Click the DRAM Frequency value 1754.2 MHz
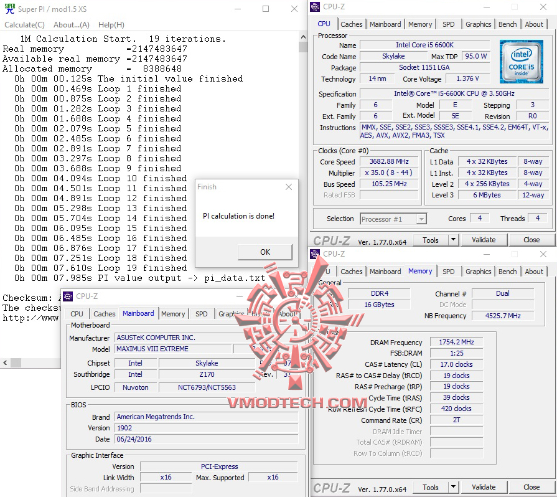Viewport: 557px width, 497px height. (x=456, y=342)
